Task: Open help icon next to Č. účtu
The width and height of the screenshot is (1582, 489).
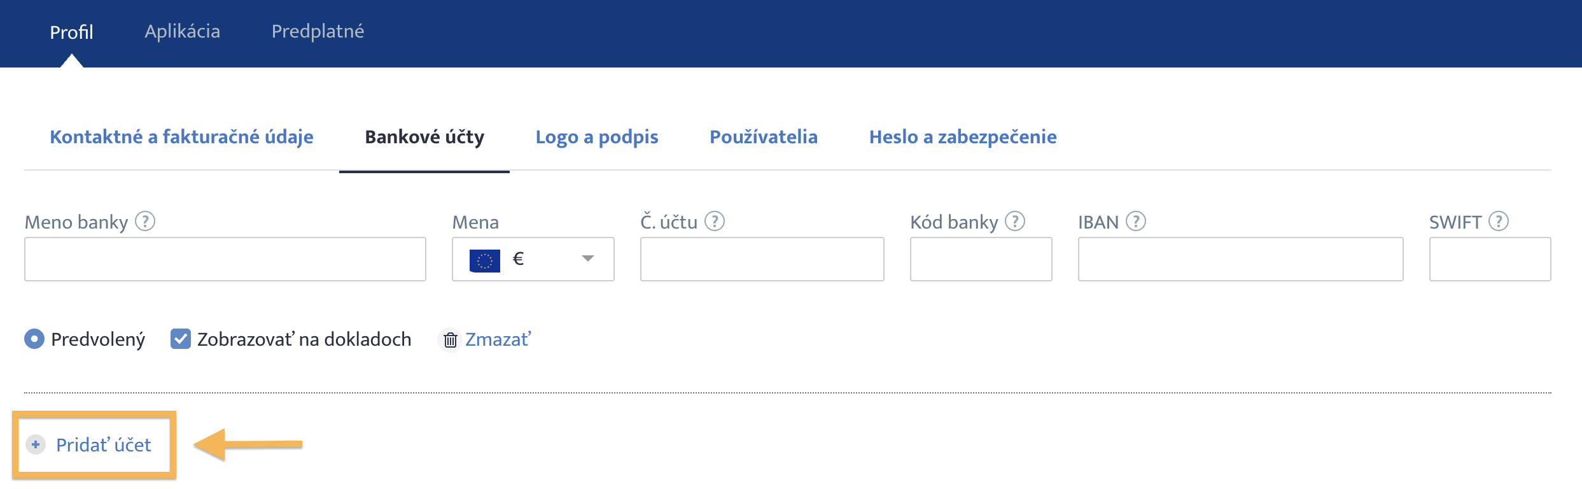Action: [x=715, y=221]
